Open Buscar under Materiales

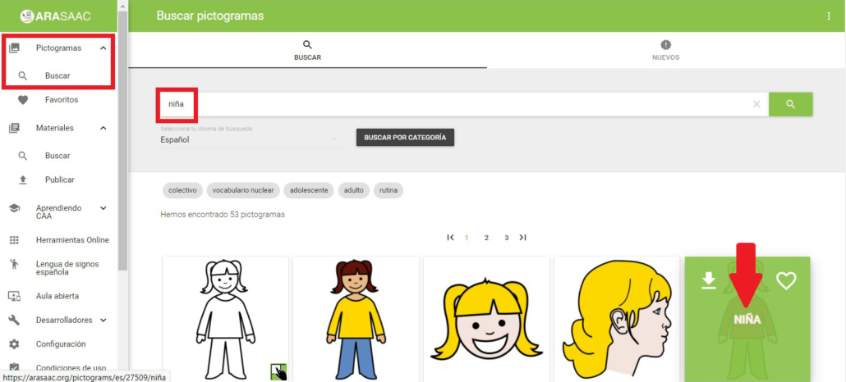tap(57, 156)
